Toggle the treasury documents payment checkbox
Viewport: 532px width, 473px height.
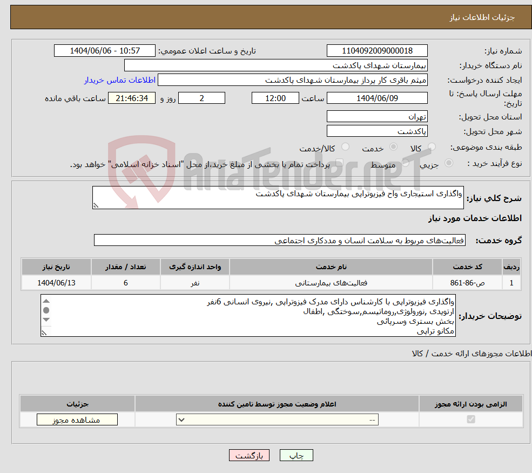point(340,162)
